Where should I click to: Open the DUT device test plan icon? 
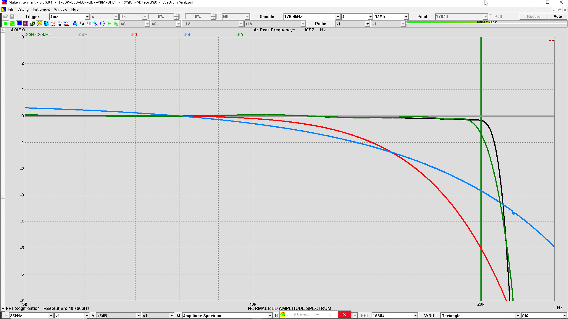[x=46, y=24]
